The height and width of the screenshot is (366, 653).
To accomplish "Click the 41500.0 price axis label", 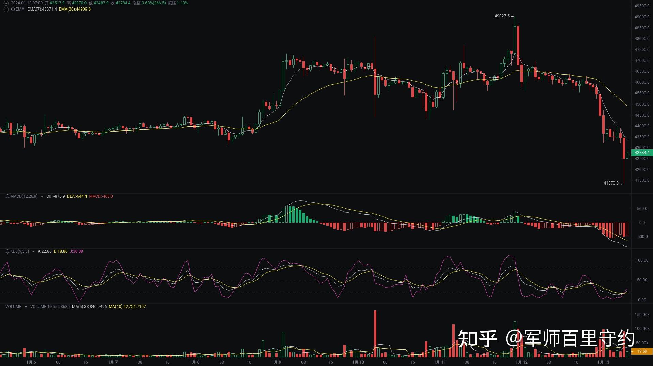I will pyautogui.click(x=642, y=180).
